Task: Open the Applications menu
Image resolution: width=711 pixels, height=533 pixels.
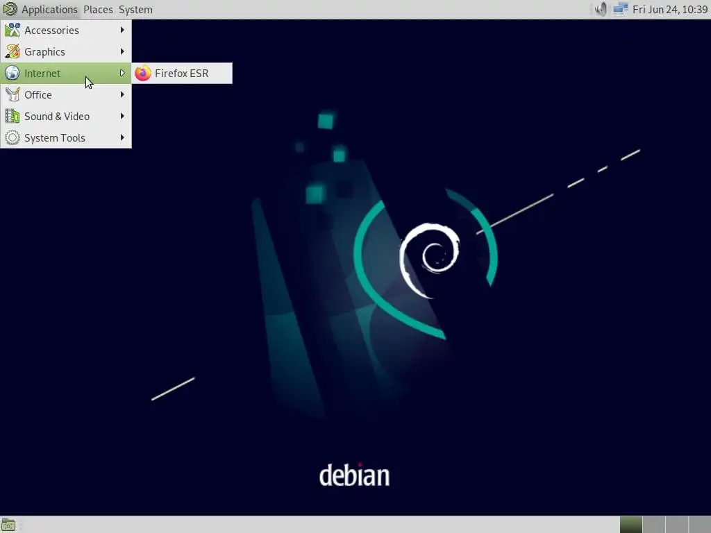Action: (x=49, y=10)
